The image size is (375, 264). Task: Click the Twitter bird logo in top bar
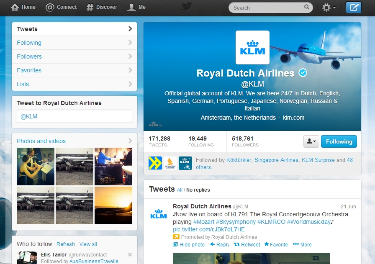coord(187,6)
